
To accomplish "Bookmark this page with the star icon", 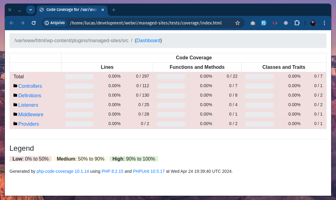I will coord(238,23).
